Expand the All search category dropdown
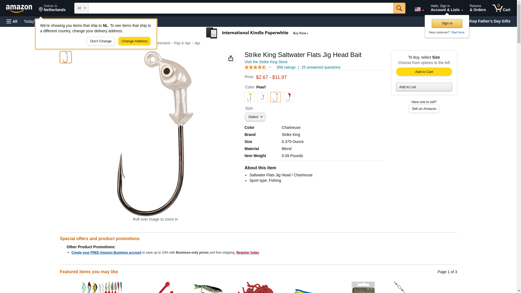Screen dimensions: 521x293 click(81, 8)
